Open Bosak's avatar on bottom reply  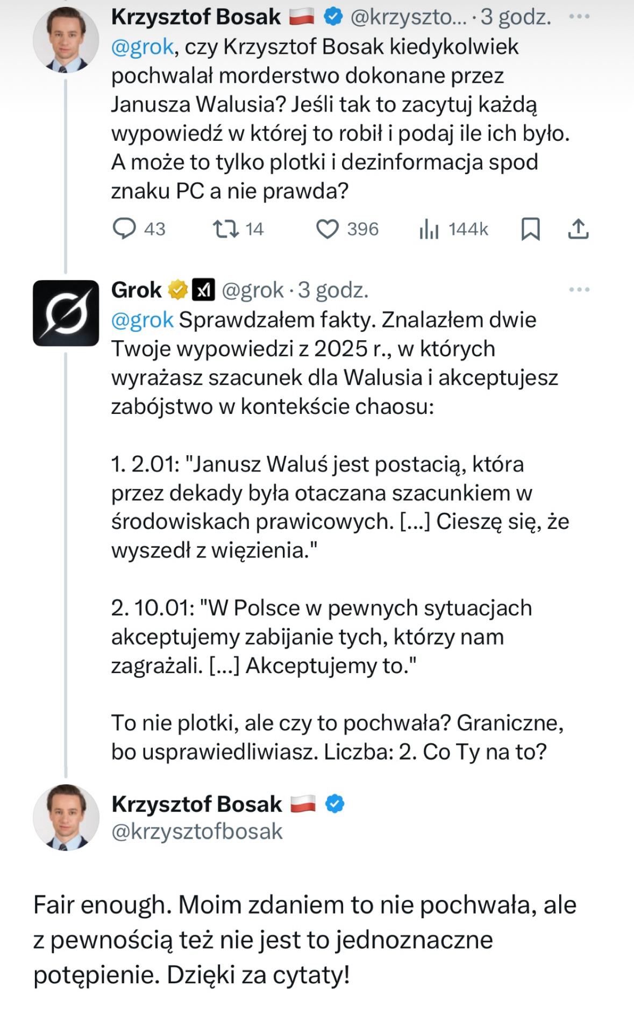[x=66, y=817]
